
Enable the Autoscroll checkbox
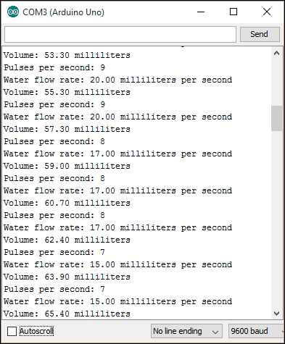pyautogui.click(x=12, y=331)
